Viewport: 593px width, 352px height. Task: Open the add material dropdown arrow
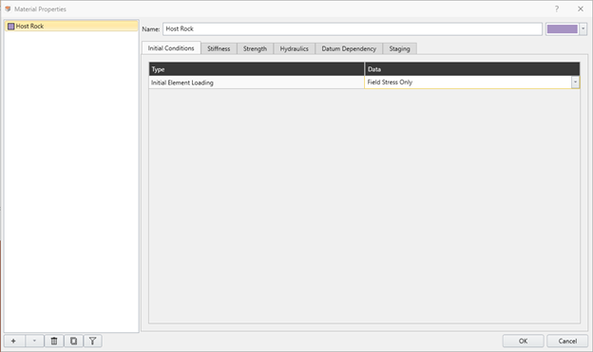coord(34,341)
